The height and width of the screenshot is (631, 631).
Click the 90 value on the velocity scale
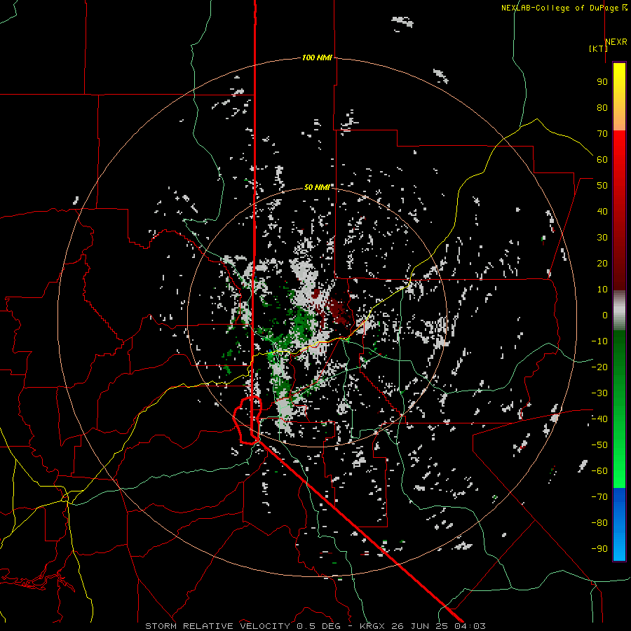pyautogui.click(x=602, y=82)
